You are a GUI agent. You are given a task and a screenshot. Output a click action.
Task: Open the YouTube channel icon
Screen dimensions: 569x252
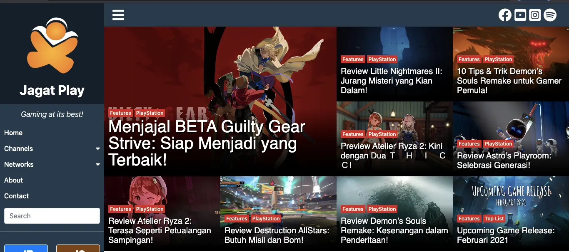(520, 15)
